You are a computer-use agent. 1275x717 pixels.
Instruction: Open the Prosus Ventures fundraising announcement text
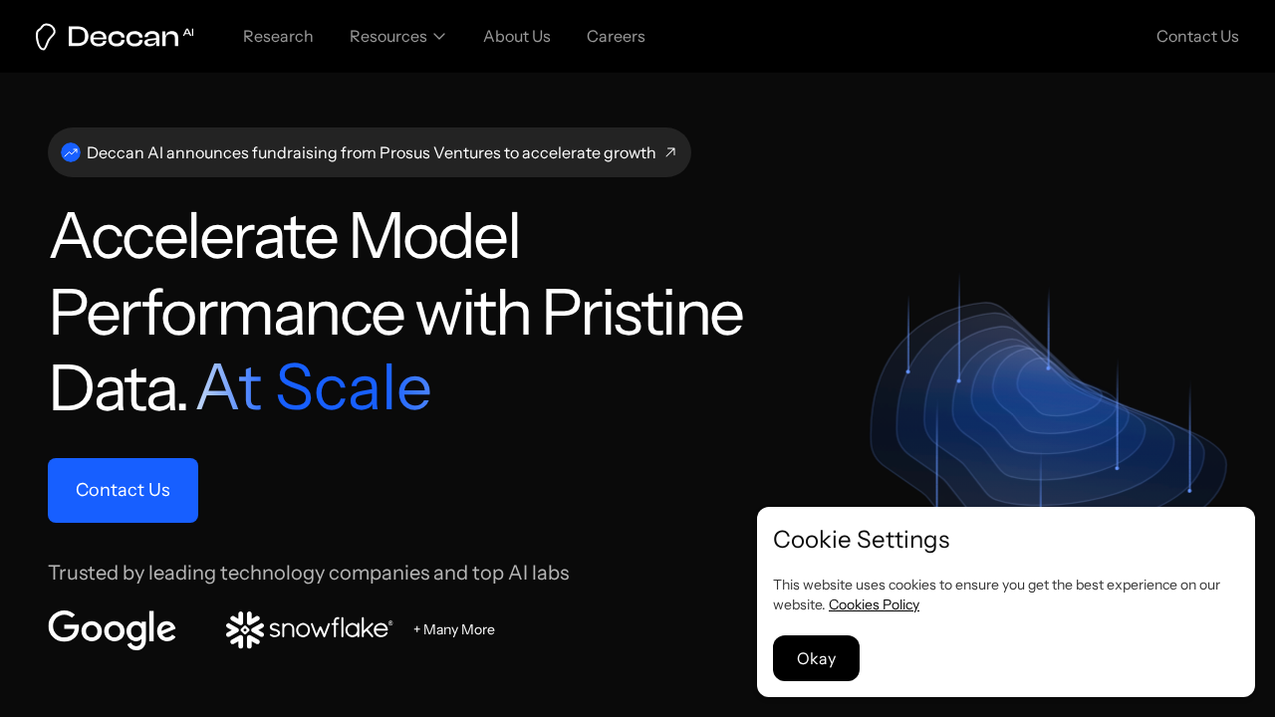371,152
